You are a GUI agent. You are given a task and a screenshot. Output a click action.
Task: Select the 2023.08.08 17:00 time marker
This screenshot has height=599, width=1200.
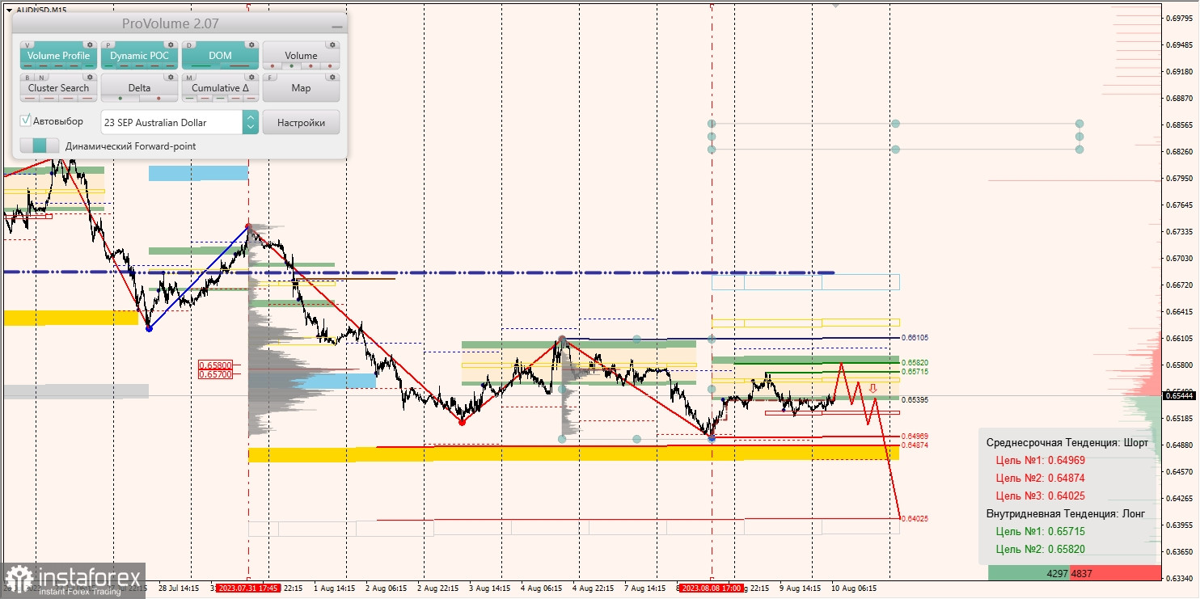712,588
